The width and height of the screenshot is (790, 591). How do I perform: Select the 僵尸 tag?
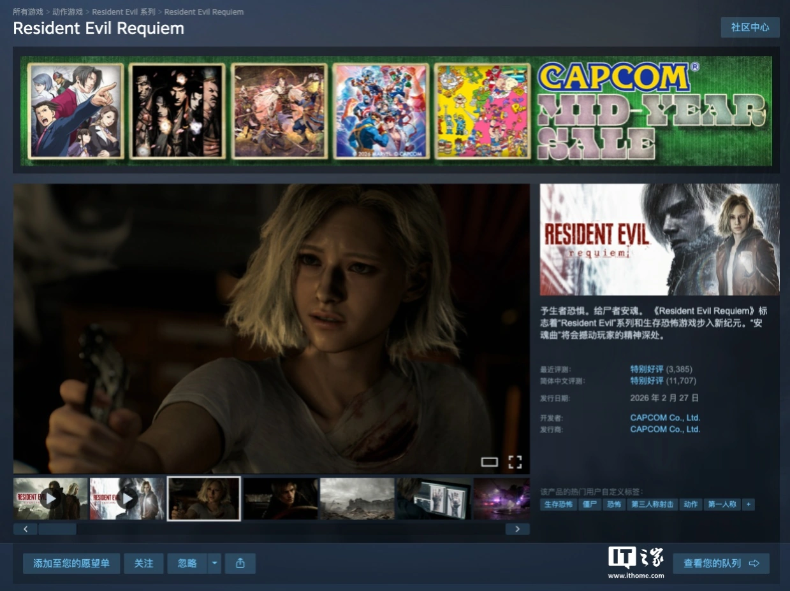[x=589, y=504]
